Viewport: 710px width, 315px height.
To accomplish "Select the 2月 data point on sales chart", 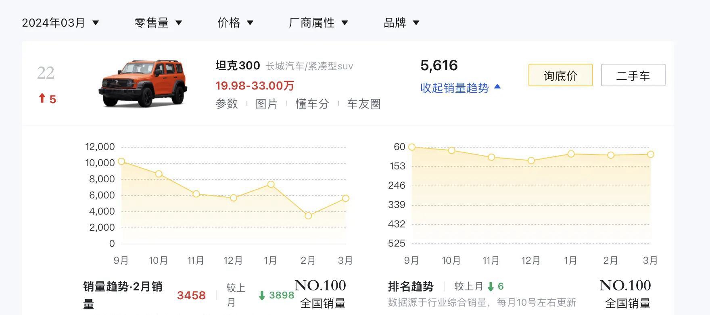I will 308,216.
